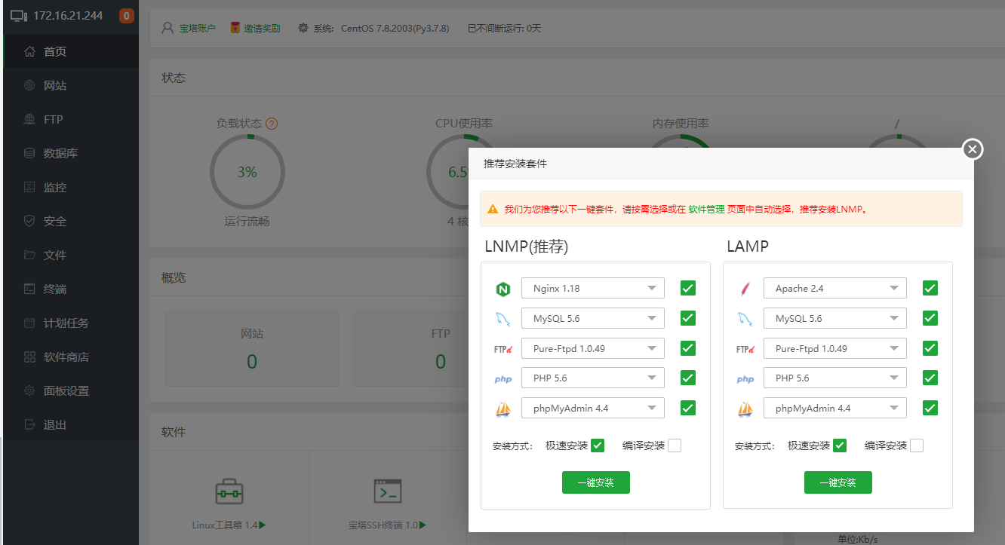Click the shield icon beside 安全
The height and width of the screenshot is (545, 1005).
click(x=29, y=221)
